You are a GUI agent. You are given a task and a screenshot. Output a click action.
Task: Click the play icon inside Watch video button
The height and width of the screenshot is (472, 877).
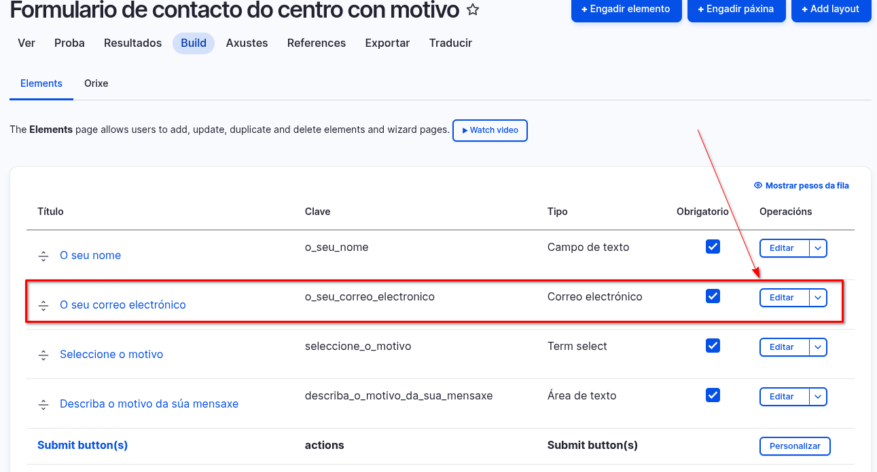pyautogui.click(x=465, y=130)
